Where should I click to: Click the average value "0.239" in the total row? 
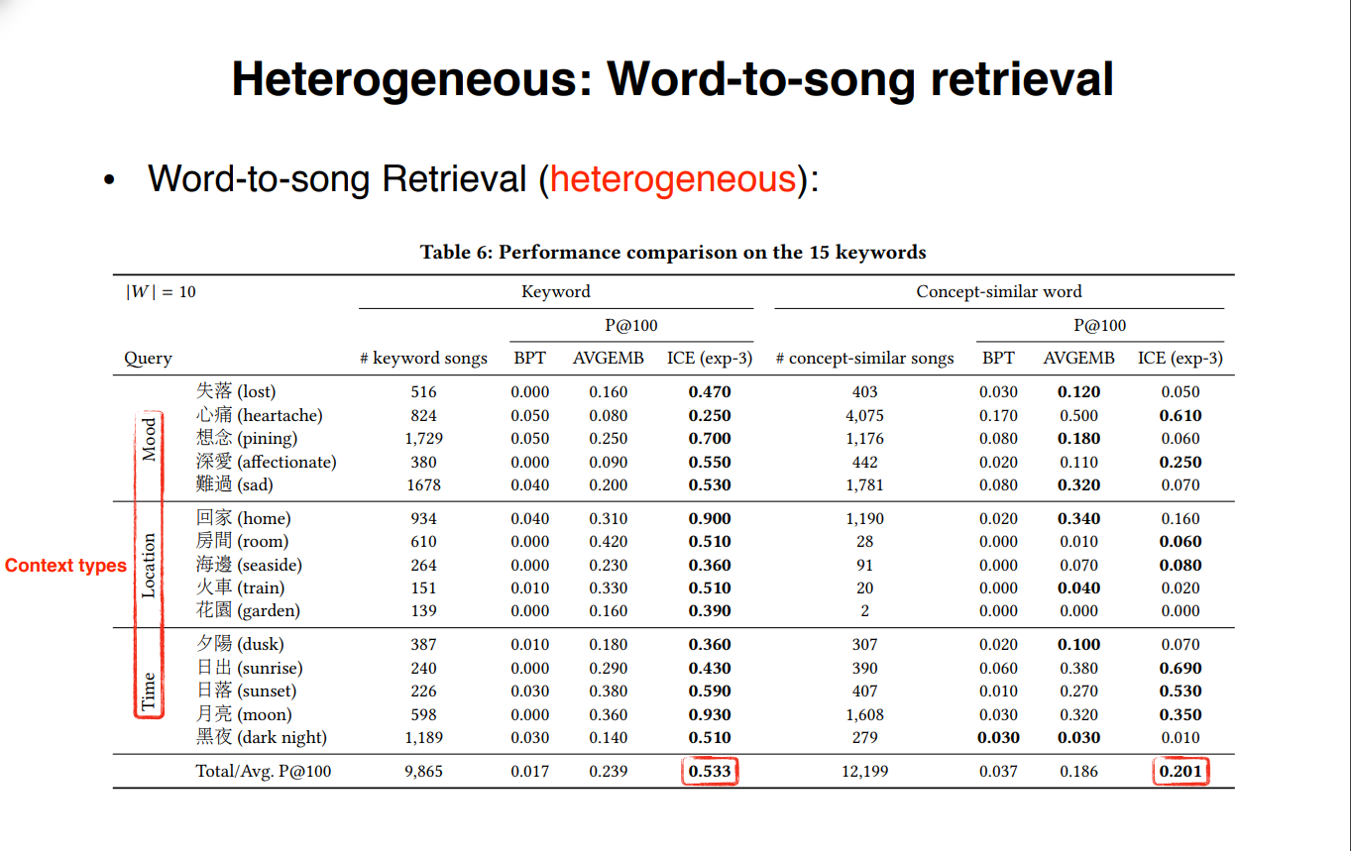(x=609, y=771)
